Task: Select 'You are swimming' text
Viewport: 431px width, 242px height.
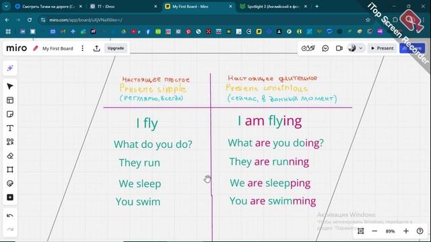Action: pos(273,201)
